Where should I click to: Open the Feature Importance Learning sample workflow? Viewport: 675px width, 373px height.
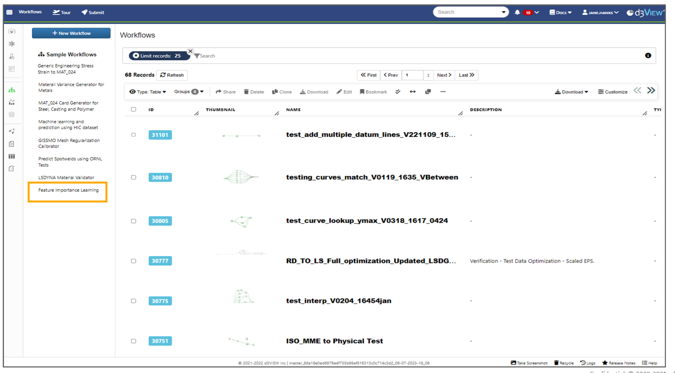68,190
